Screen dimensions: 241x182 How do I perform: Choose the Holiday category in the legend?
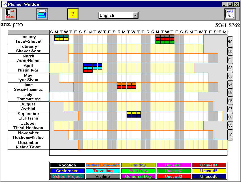click(x=138, y=165)
